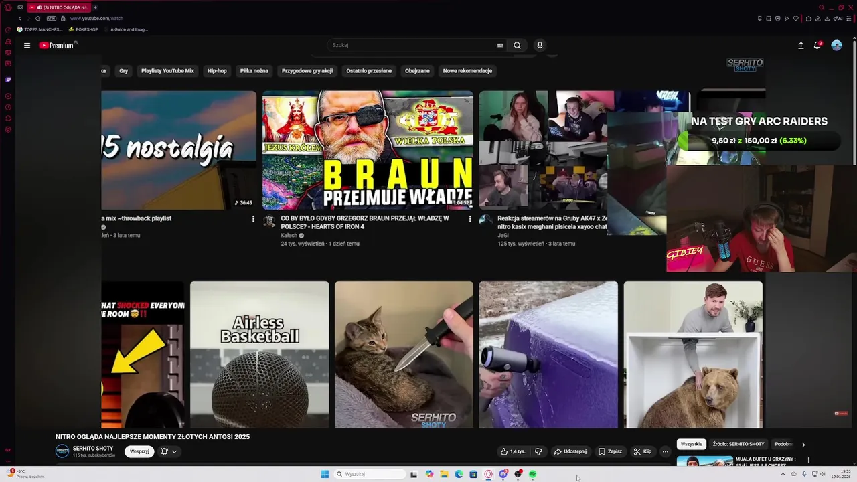Select the Nowe rekomendacje chip
Image resolution: width=857 pixels, height=482 pixels.
pyautogui.click(x=467, y=71)
